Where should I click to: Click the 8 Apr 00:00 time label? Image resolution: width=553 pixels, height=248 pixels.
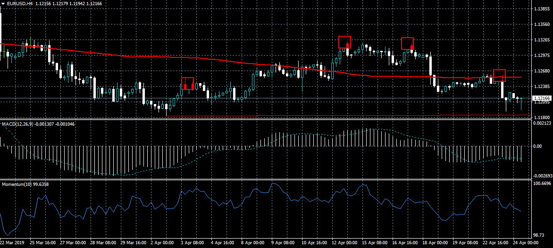[253, 243]
